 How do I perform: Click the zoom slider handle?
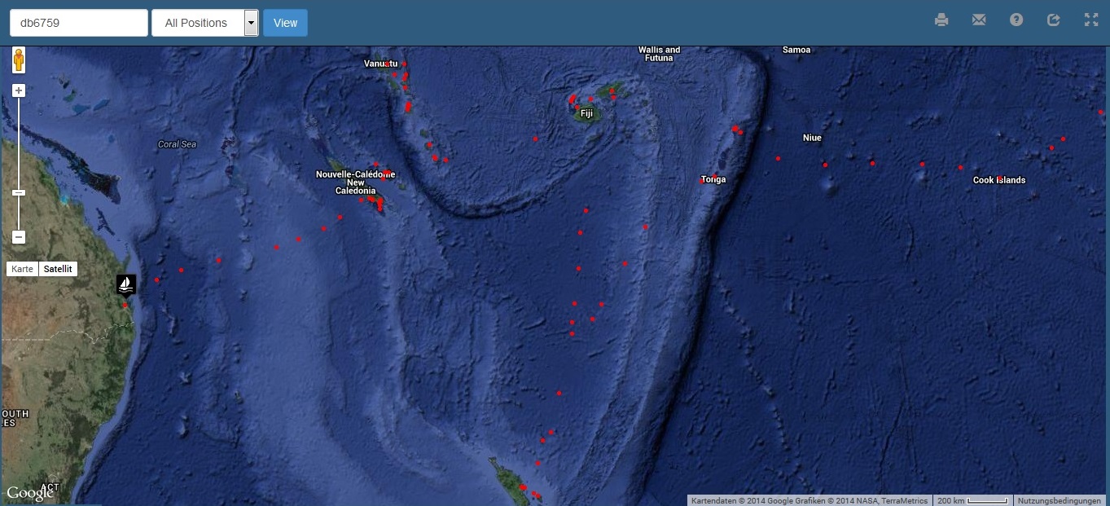coord(19,193)
